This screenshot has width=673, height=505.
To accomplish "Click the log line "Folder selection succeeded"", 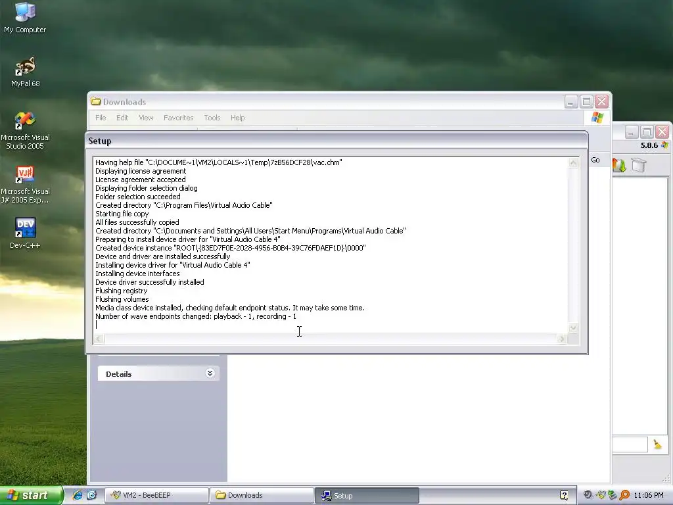I will point(138,197).
